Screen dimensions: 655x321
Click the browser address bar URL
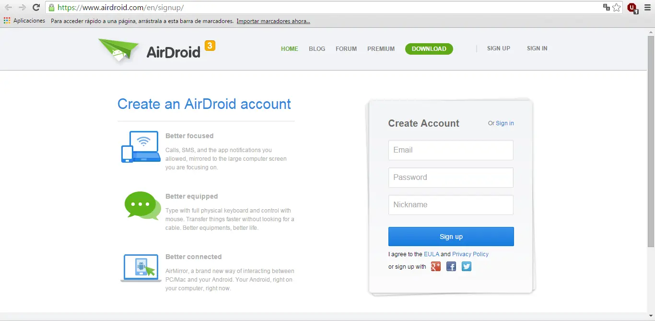tap(120, 8)
